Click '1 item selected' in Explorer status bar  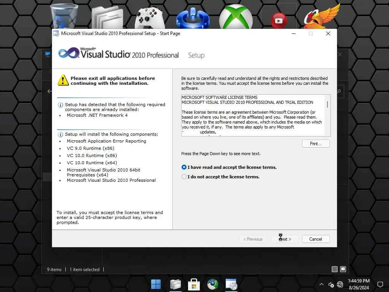point(84,270)
